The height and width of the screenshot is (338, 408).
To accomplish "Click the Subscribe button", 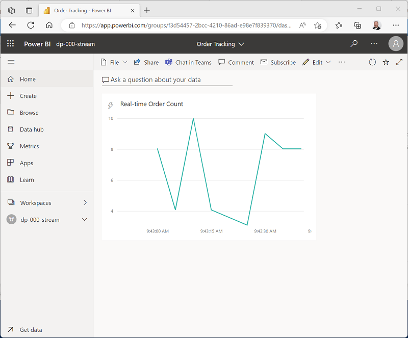I will tap(278, 62).
